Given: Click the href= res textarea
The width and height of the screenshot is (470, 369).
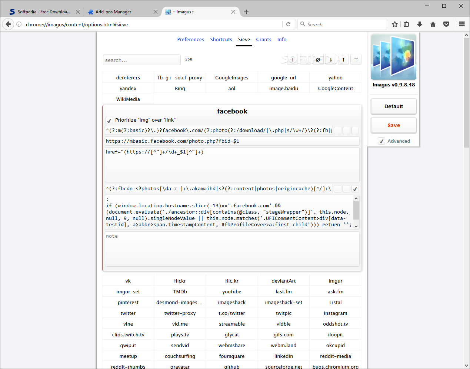Looking at the screenshot, I should coord(232,165).
